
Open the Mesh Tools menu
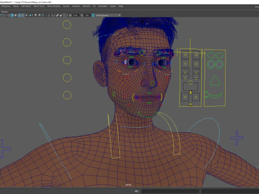(39, 6)
